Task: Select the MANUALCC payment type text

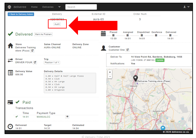Action: tap(43, 117)
